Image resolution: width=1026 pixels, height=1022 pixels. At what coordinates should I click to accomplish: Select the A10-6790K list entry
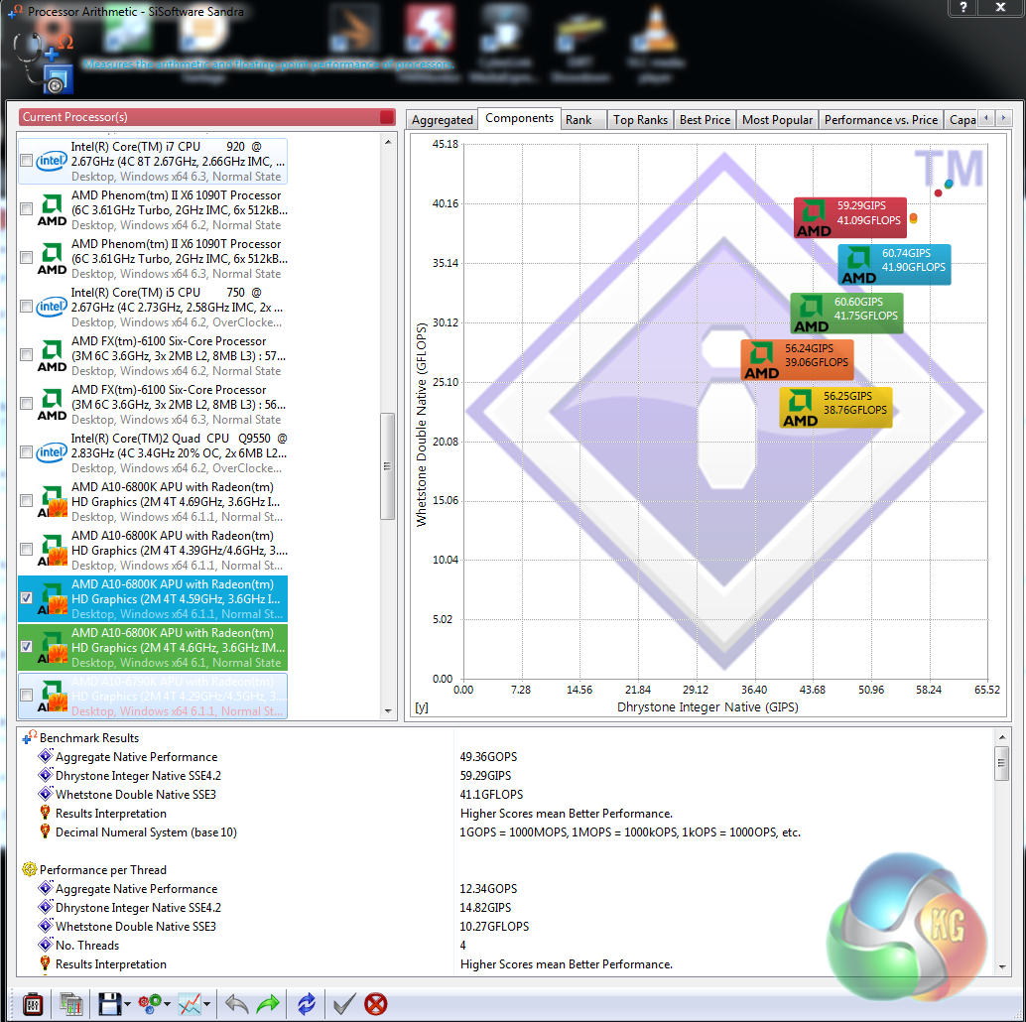[x=153, y=697]
